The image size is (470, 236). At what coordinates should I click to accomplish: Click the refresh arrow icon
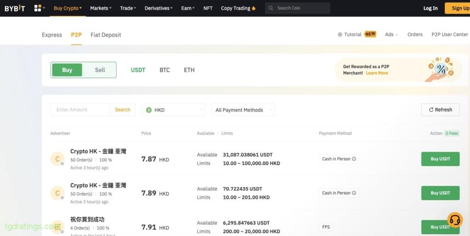coord(431,110)
